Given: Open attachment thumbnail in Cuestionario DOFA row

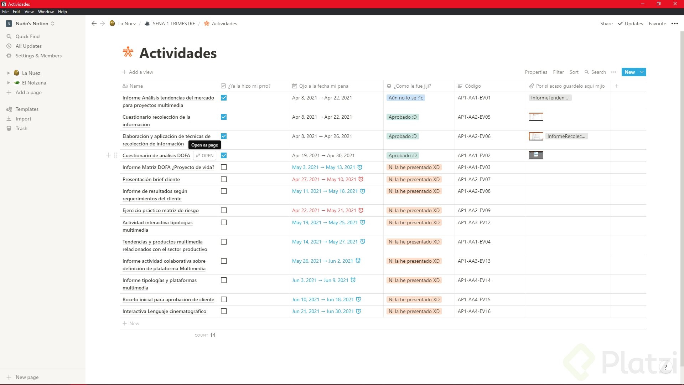Looking at the screenshot, I should [536, 155].
